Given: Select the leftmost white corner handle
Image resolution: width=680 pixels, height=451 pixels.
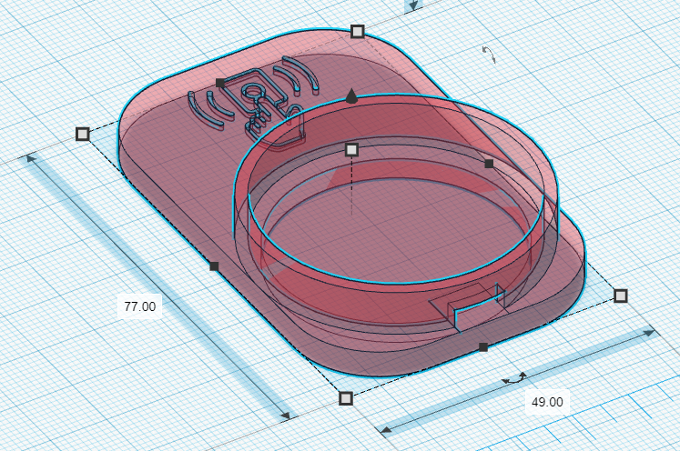Looking at the screenshot, I should [83, 135].
